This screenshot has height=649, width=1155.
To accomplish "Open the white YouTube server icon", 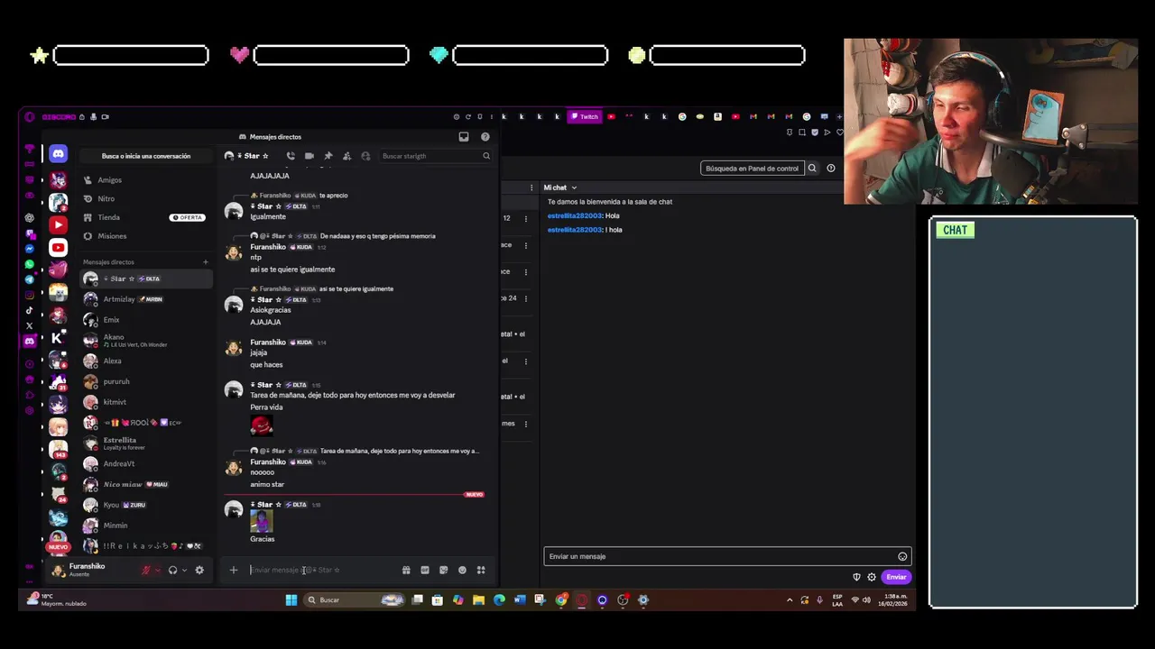I will 59,247.
